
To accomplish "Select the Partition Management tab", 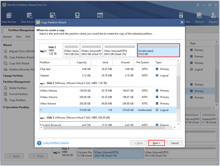I will coord(20,30).
